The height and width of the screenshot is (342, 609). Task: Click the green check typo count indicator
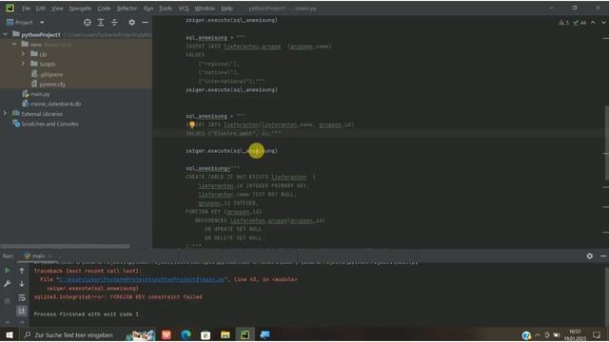point(580,23)
